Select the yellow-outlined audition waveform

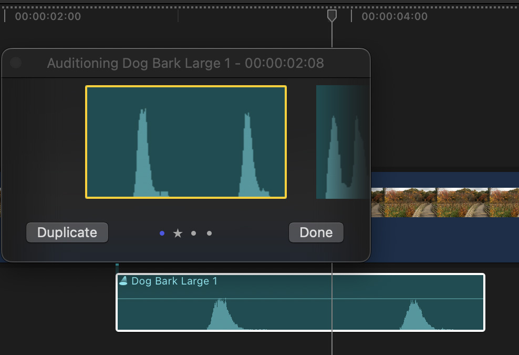(x=186, y=142)
